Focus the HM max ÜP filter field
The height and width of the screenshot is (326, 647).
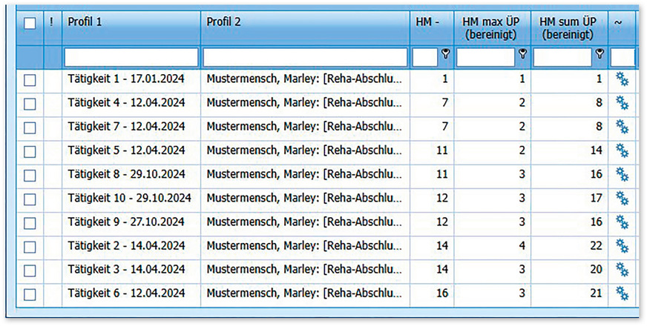pos(485,58)
